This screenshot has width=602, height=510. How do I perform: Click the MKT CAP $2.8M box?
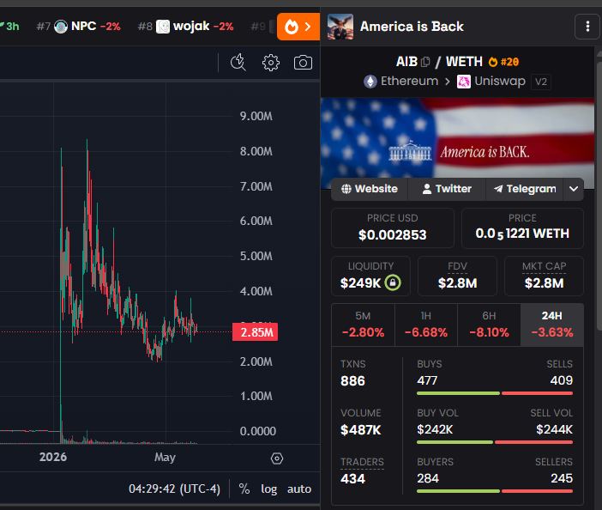(x=544, y=276)
